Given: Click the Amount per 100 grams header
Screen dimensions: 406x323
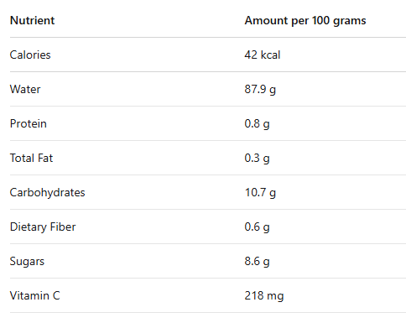Looking at the screenshot, I should (305, 21).
